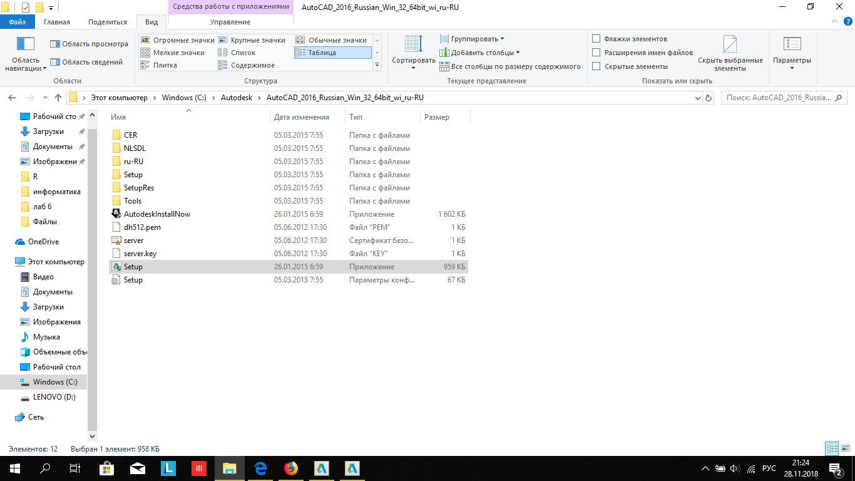
Task: Click the Forward navigation arrow
Action: 29,98
